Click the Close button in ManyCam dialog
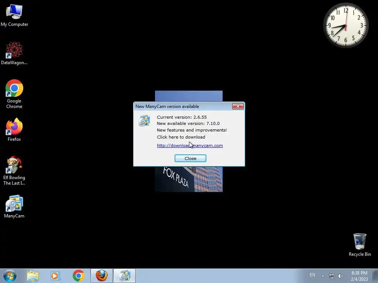Screen dimensions: 378x283 [x=190, y=158]
